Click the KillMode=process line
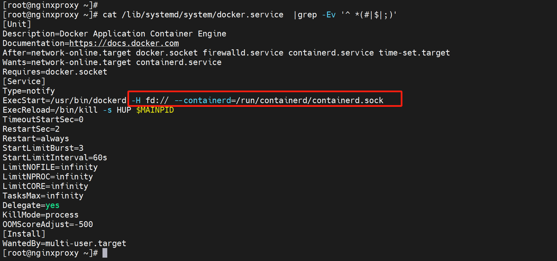557x261 pixels. pos(41,215)
